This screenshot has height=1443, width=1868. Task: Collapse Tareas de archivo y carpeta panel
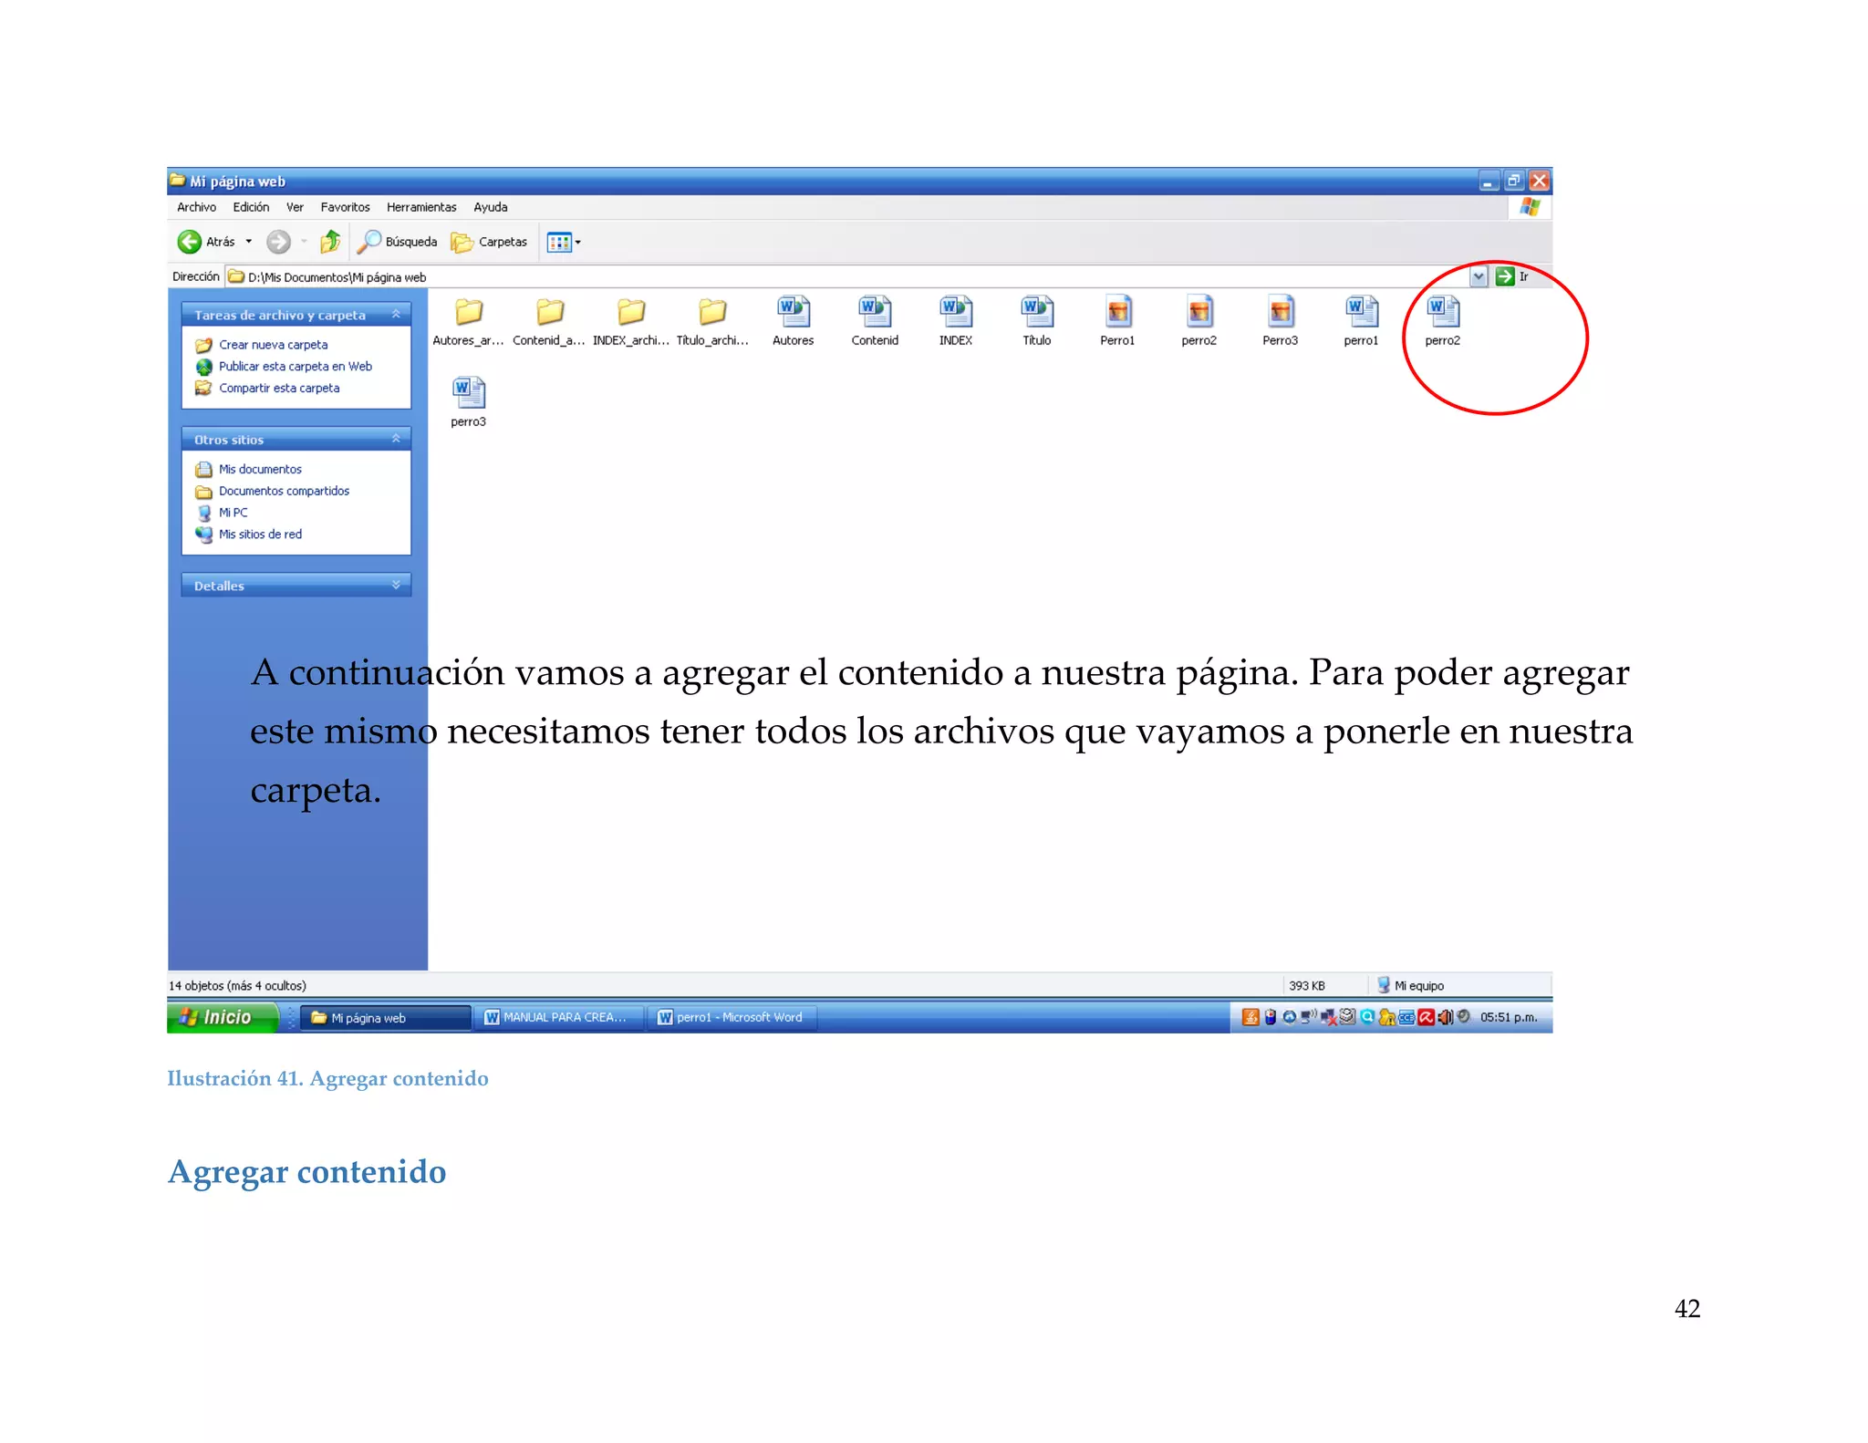tap(396, 314)
